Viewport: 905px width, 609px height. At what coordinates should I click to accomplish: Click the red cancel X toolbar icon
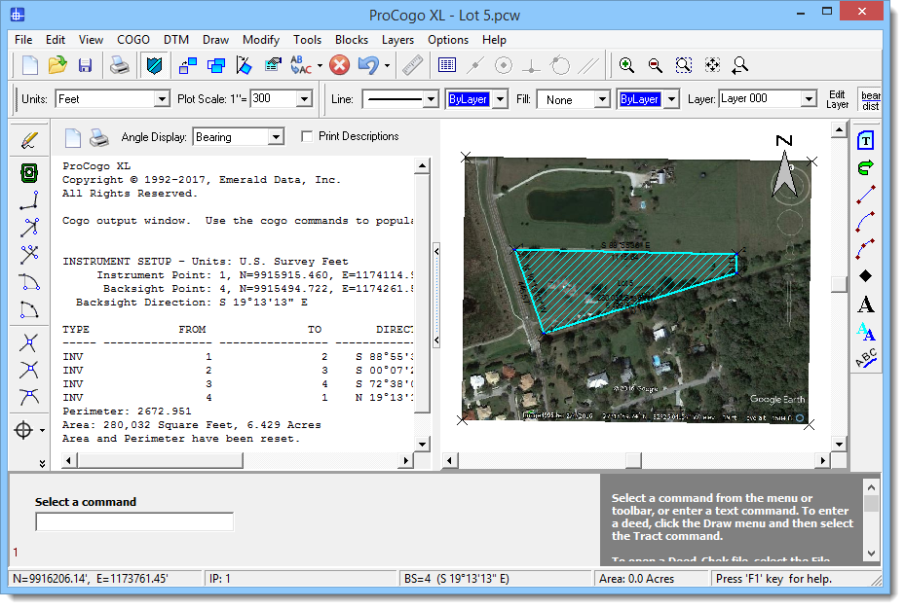[339, 65]
